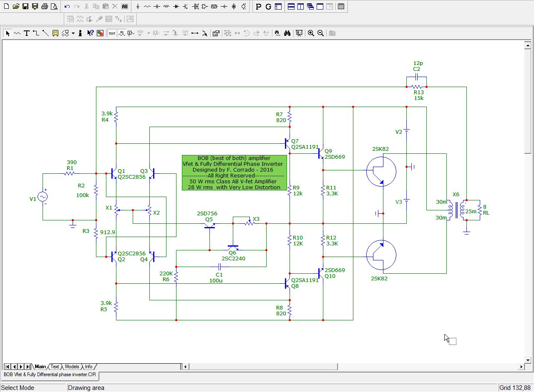Select the Diode component icon

(x=176, y=7)
